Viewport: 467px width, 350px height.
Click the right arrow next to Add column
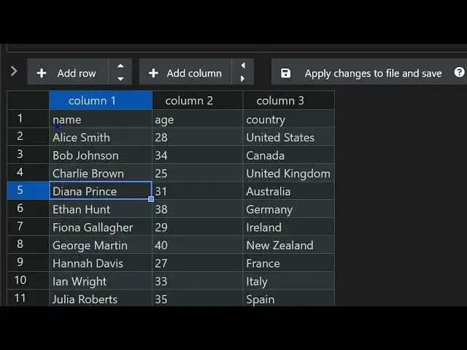click(243, 79)
